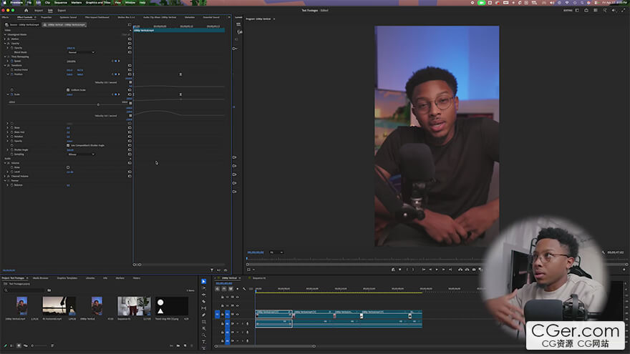Expand the Channel Volume group
The height and width of the screenshot is (354, 630).
pos(5,176)
